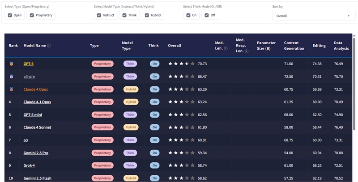This screenshot has width=358, height=182.
Task: Open the GPT-5 model link
Action: 28,63
